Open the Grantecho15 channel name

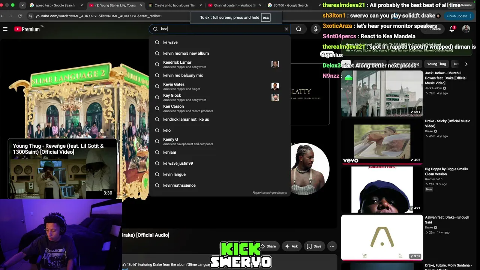pyautogui.click(x=433, y=179)
